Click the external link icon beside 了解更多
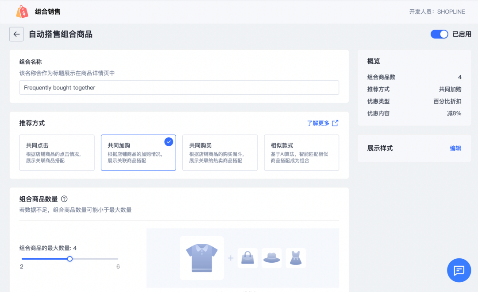The width and height of the screenshot is (478, 292). coord(335,123)
